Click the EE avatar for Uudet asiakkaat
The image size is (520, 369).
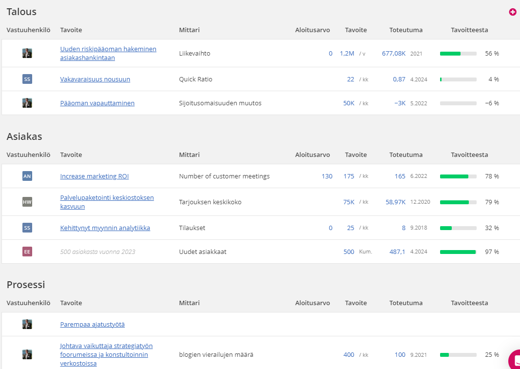pos(27,252)
